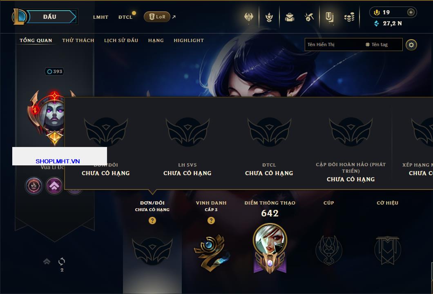Screen dimensions: 433x294
Task: Open the Collection backpack icon
Action: click(x=289, y=17)
